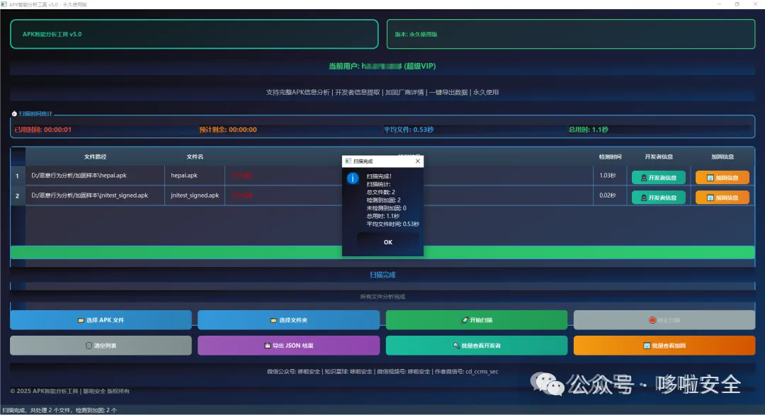This screenshot has height=415, width=765.
Task: Click 已用时间: 00:00:01 label
Action: tap(43, 130)
